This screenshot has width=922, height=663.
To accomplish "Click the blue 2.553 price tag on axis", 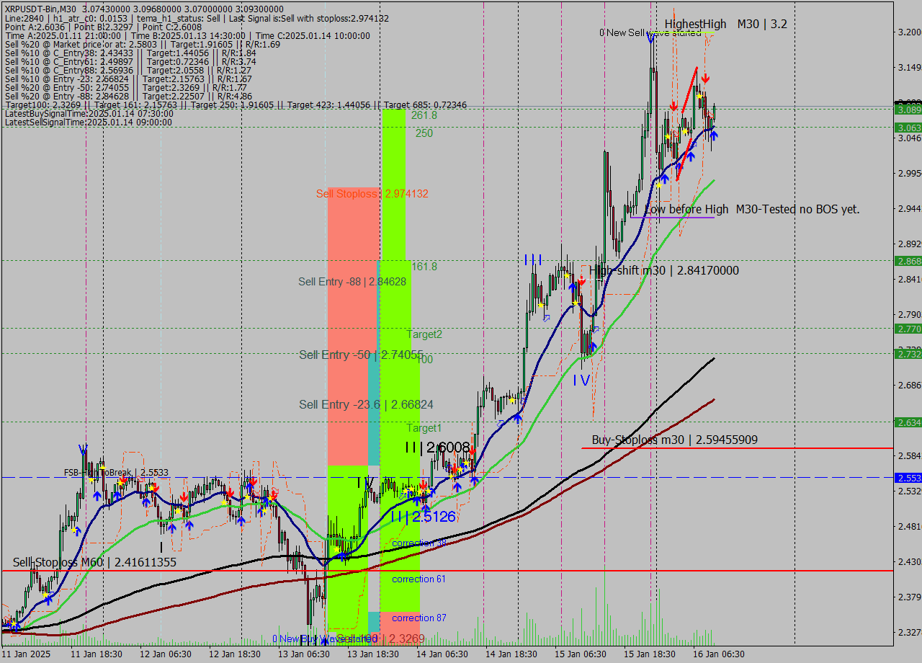I will [x=908, y=478].
